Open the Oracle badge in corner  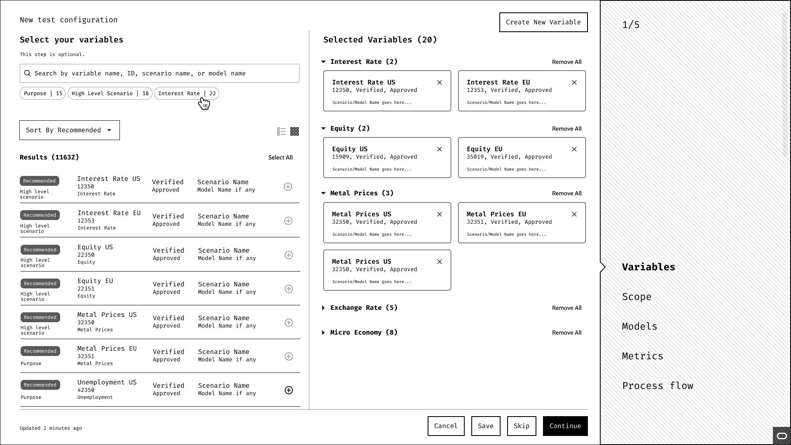click(782, 436)
